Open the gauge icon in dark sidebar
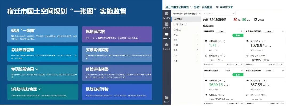Screen dimensions: 288x106 tap(167, 13)
